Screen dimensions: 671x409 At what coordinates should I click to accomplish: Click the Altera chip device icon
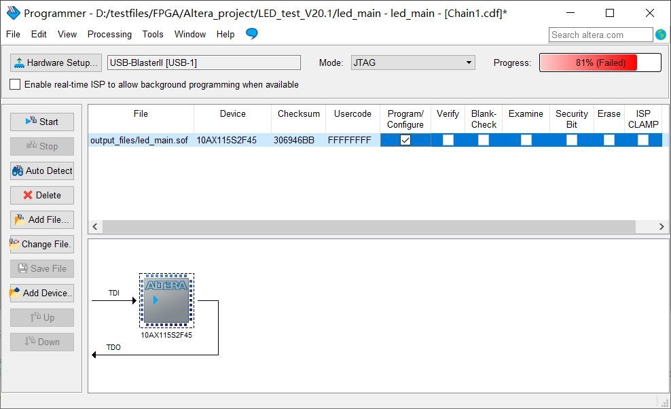pos(166,301)
